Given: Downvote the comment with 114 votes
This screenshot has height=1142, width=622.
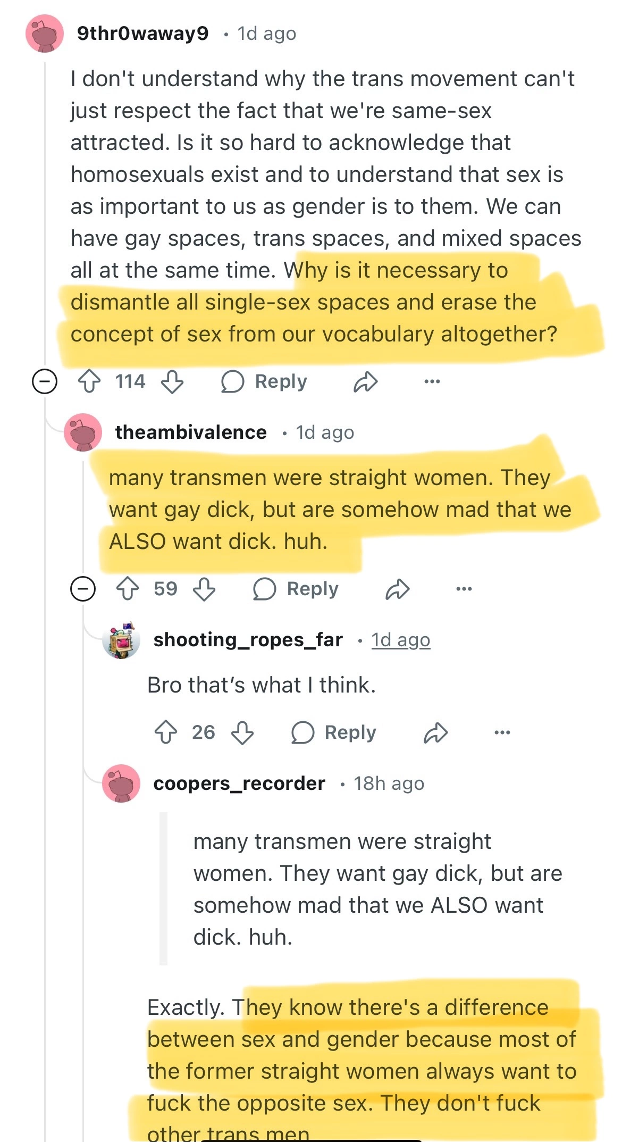Looking at the screenshot, I should 172,381.
